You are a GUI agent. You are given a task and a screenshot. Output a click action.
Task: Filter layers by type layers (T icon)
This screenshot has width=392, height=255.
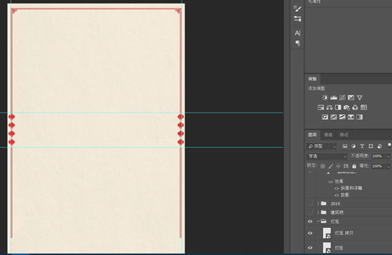point(362,146)
